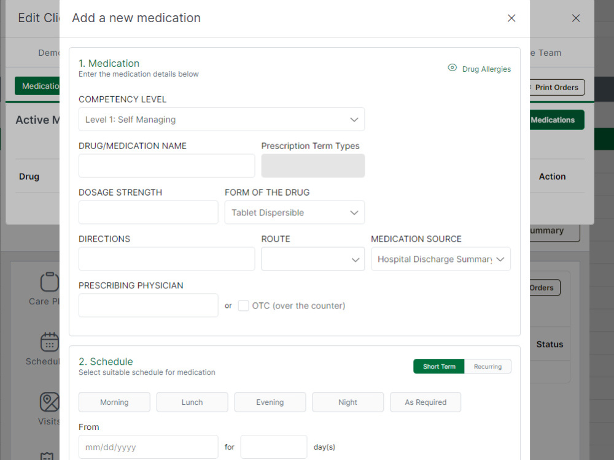Screen dimensions: 614x460
Task: Open the Schedule calendar icon
Action: coord(49,342)
